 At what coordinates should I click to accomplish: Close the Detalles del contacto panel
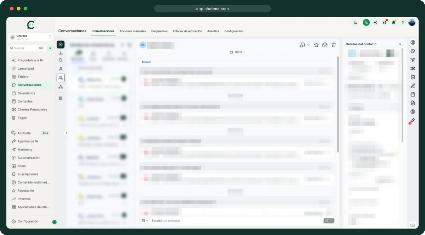coord(400,44)
